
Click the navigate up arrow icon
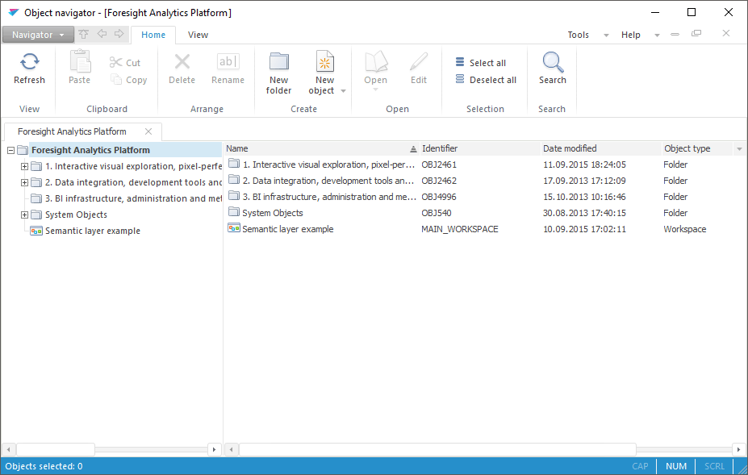83,34
